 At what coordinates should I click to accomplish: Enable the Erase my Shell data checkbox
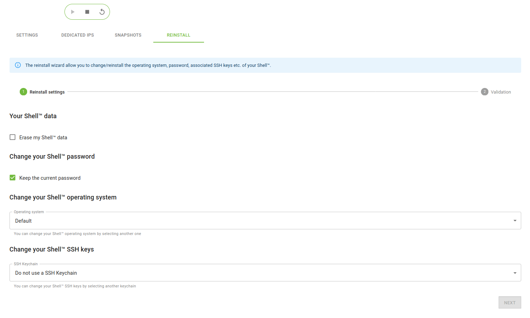(13, 137)
